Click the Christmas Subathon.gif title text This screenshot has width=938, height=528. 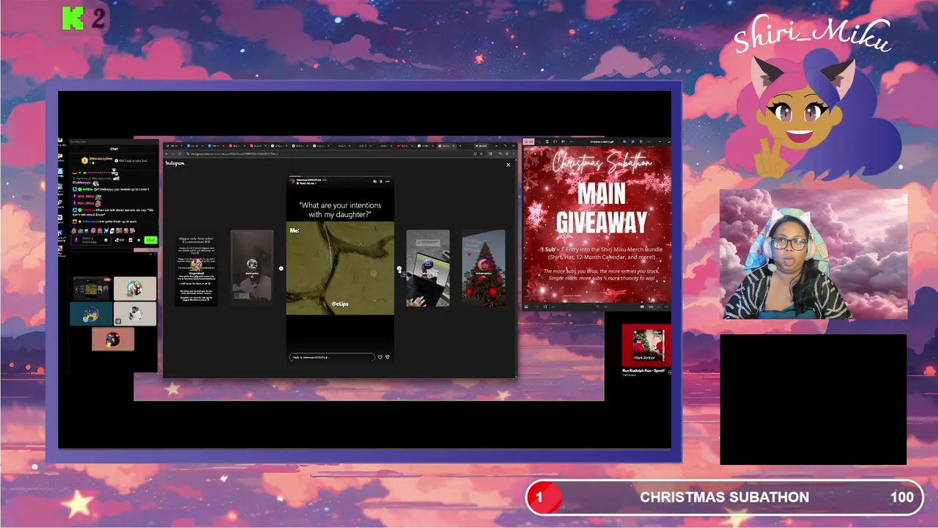click(602, 142)
